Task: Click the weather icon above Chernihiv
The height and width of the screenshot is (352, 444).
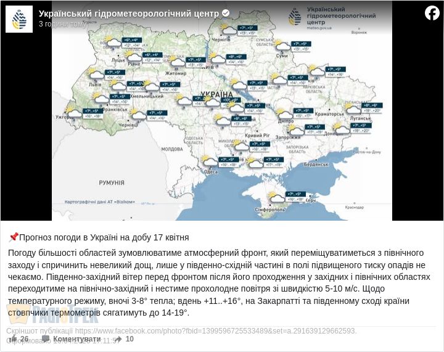Action: [229, 30]
